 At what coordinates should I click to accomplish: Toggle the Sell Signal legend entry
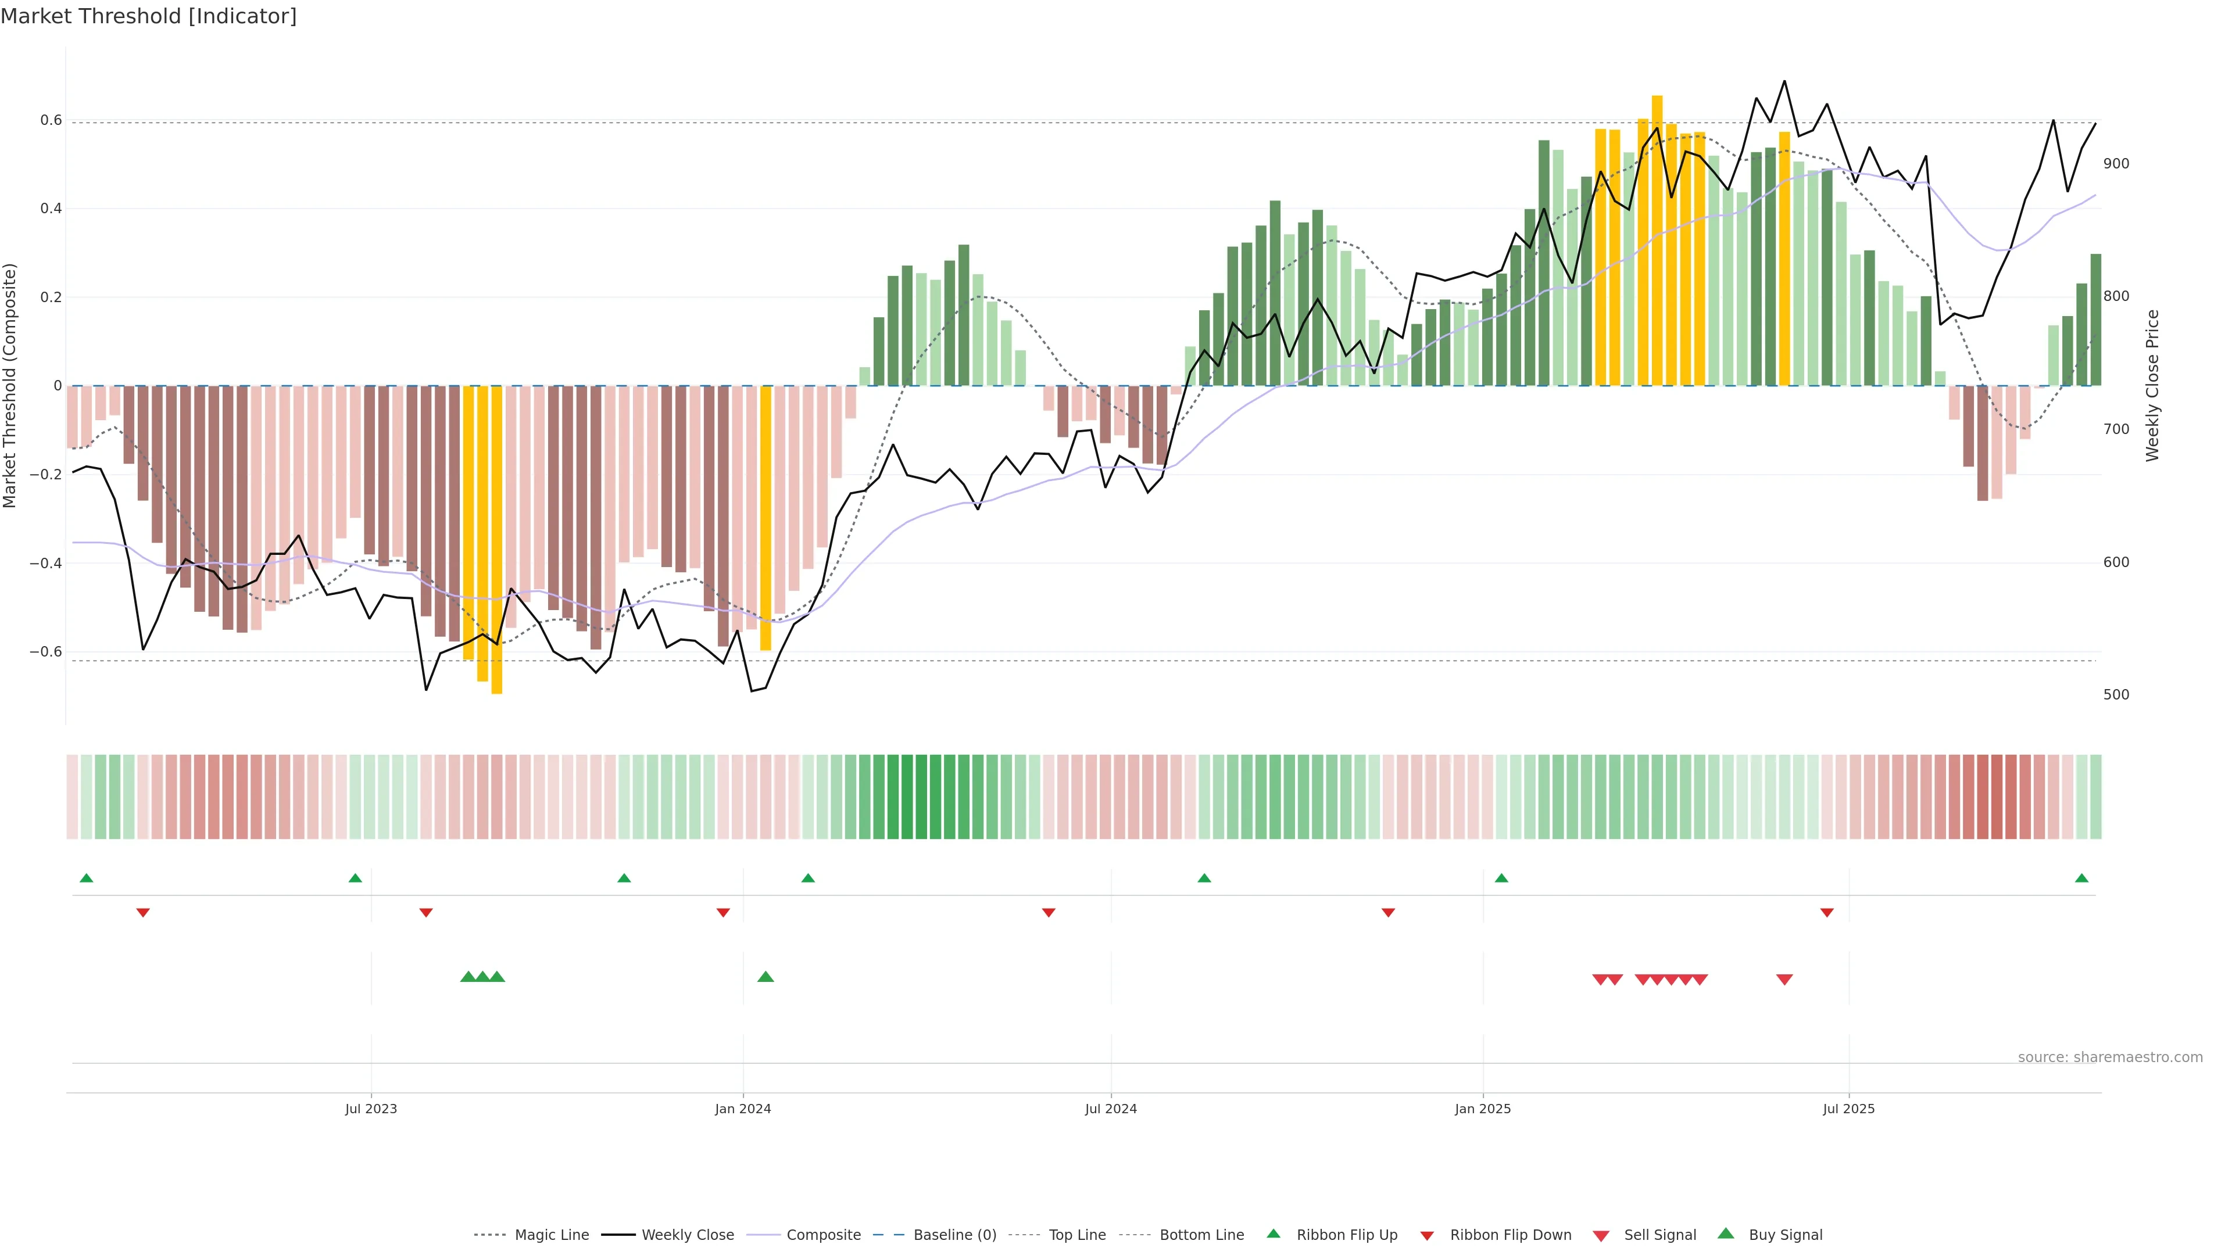point(1659,1235)
